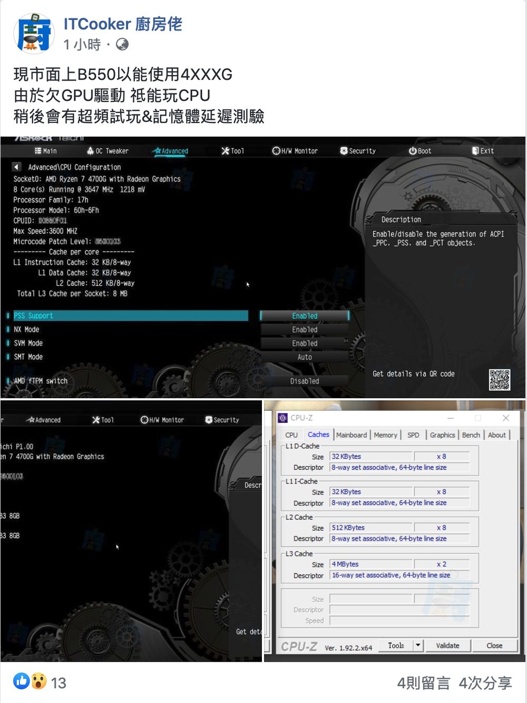The height and width of the screenshot is (703, 527).
Task: Switch to CPU-Z Memory tab
Action: pos(385,435)
